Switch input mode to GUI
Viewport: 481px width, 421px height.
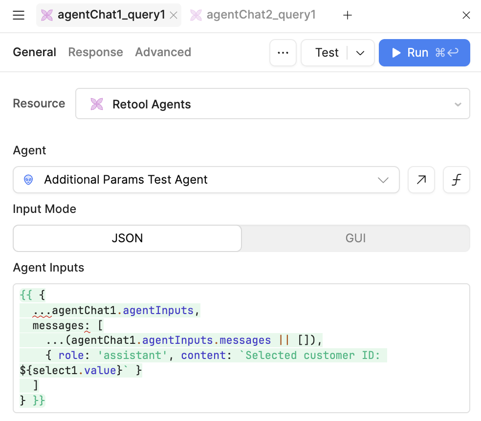tap(355, 238)
